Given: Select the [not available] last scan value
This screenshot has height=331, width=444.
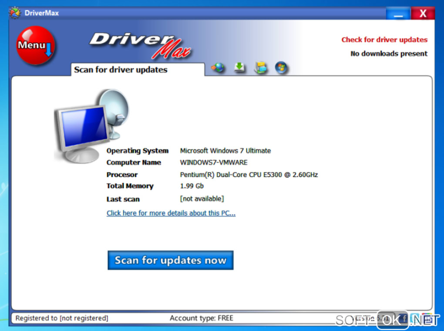Looking at the screenshot, I should coord(202,199).
